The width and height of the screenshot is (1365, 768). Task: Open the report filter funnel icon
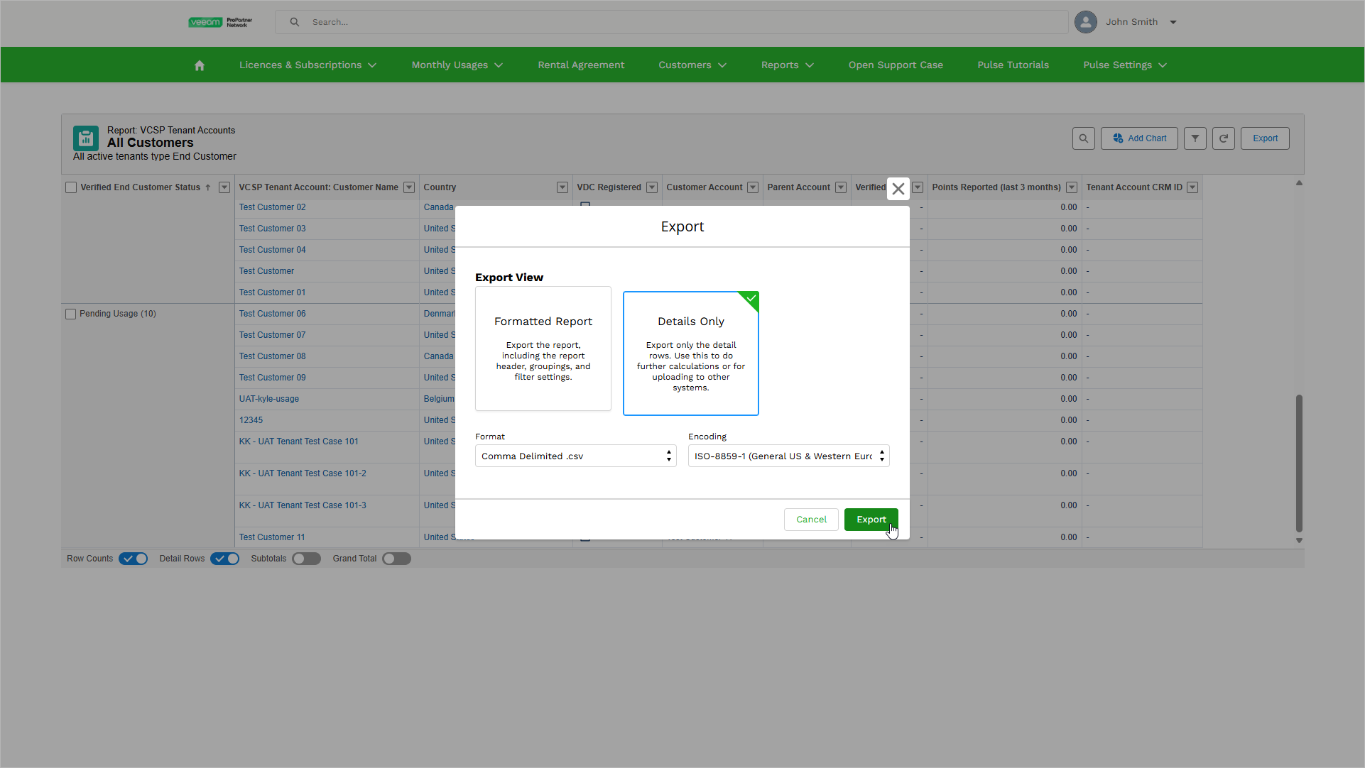click(1195, 138)
